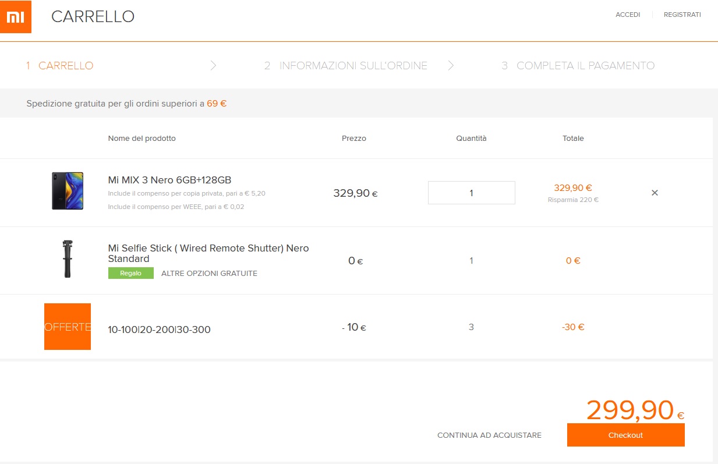
Task: Click the free shipping 69 € notice
Action: [126, 104]
